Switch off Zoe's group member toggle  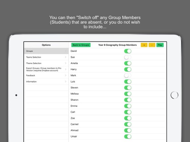coord(128,118)
